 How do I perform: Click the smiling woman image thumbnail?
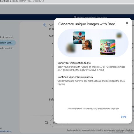pos(87,45)
